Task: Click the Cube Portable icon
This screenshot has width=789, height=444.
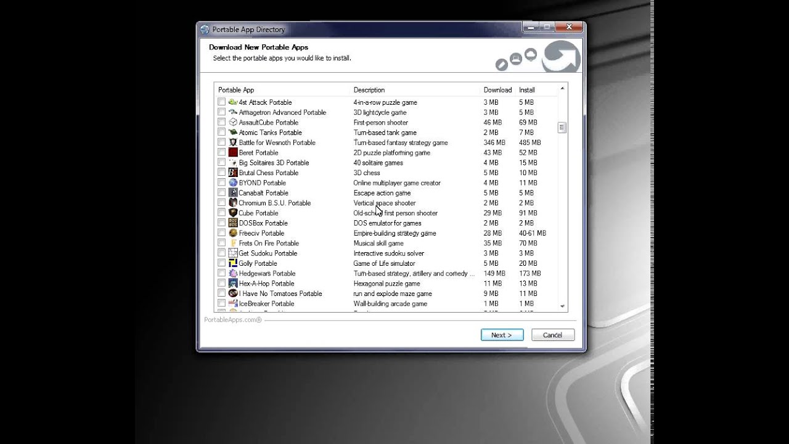Action: [x=233, y=213]
